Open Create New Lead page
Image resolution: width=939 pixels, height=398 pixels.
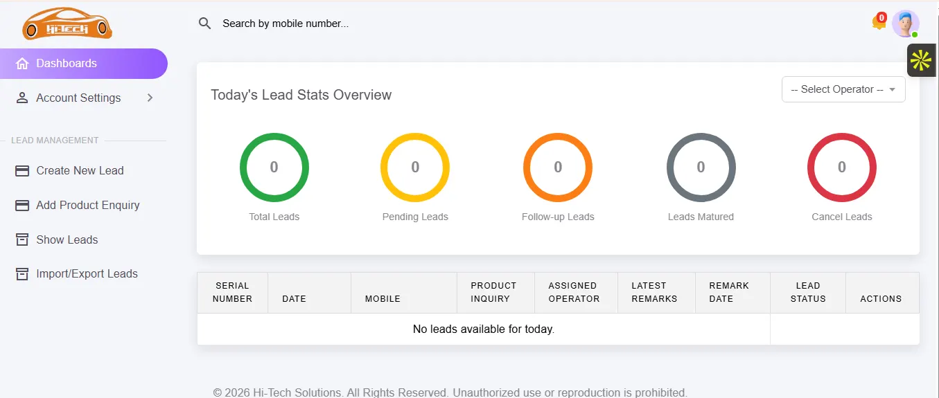[84, 171]
